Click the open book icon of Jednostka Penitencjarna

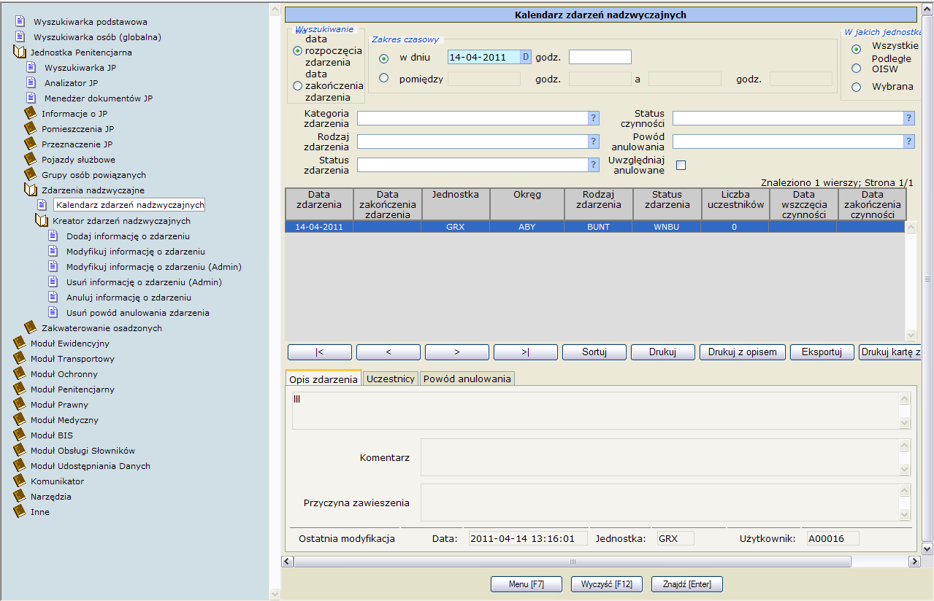(20, 52)
